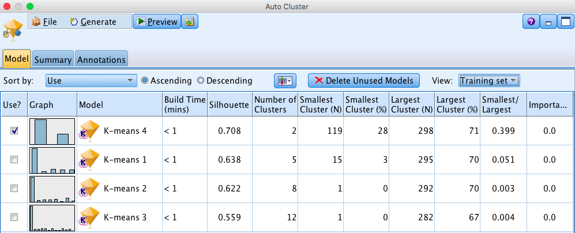Click the icon button beside Preview
575x233 pixels.
(x=190, y=22)
